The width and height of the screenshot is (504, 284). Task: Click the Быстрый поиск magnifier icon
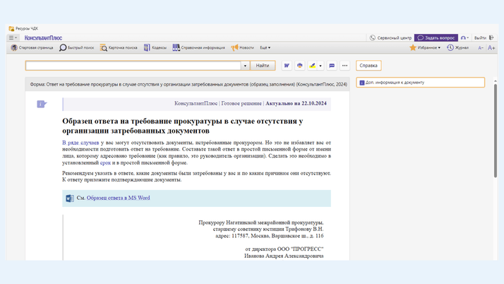click(63, 47)
